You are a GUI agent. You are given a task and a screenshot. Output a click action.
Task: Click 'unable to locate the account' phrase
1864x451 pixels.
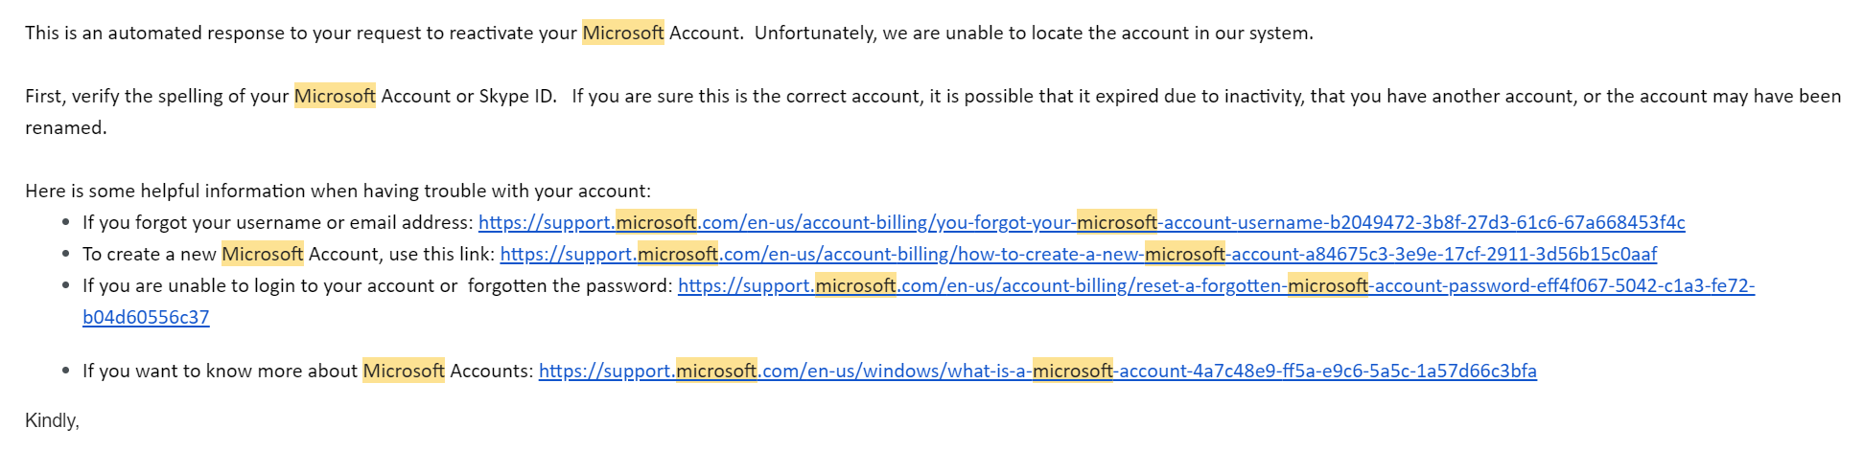1067,33
